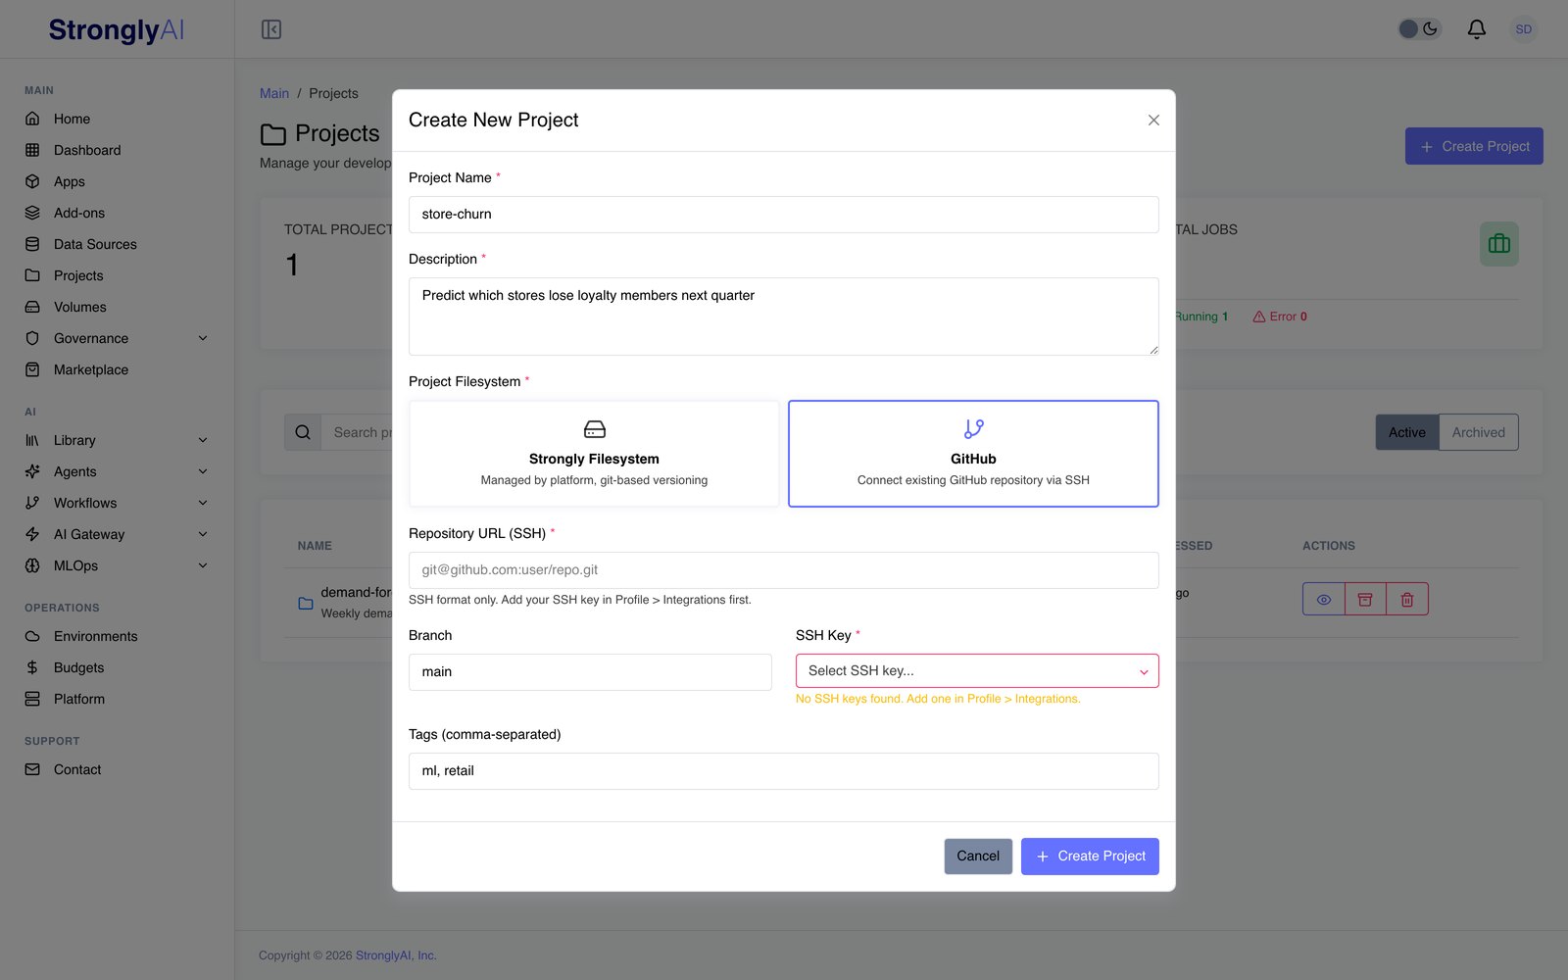This screenshot has height=980, width=1568.
Task: Switch to the Active tab
Action: point(1407,432)
